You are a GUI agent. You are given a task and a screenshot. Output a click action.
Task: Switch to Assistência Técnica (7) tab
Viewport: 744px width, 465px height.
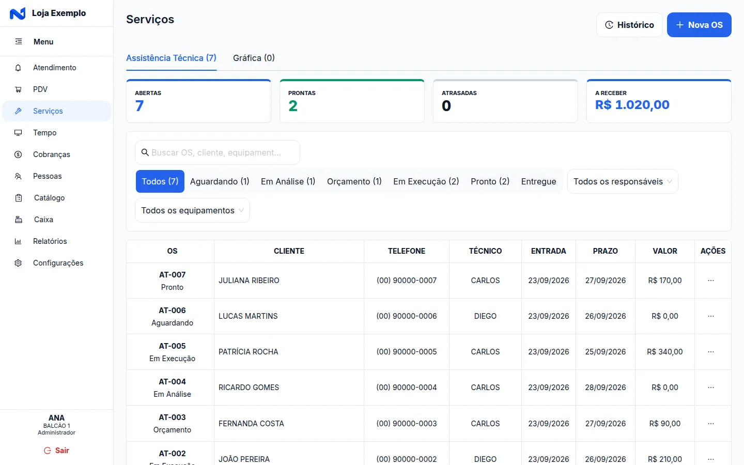[171, 58]
